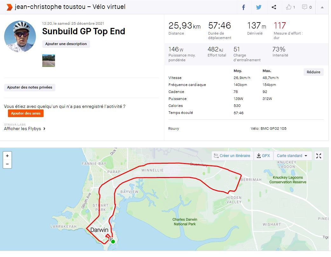This screenshot has width=331, height=257.
Task: Click Créer un itinéraire button
Action: click(x=232, y=156)
